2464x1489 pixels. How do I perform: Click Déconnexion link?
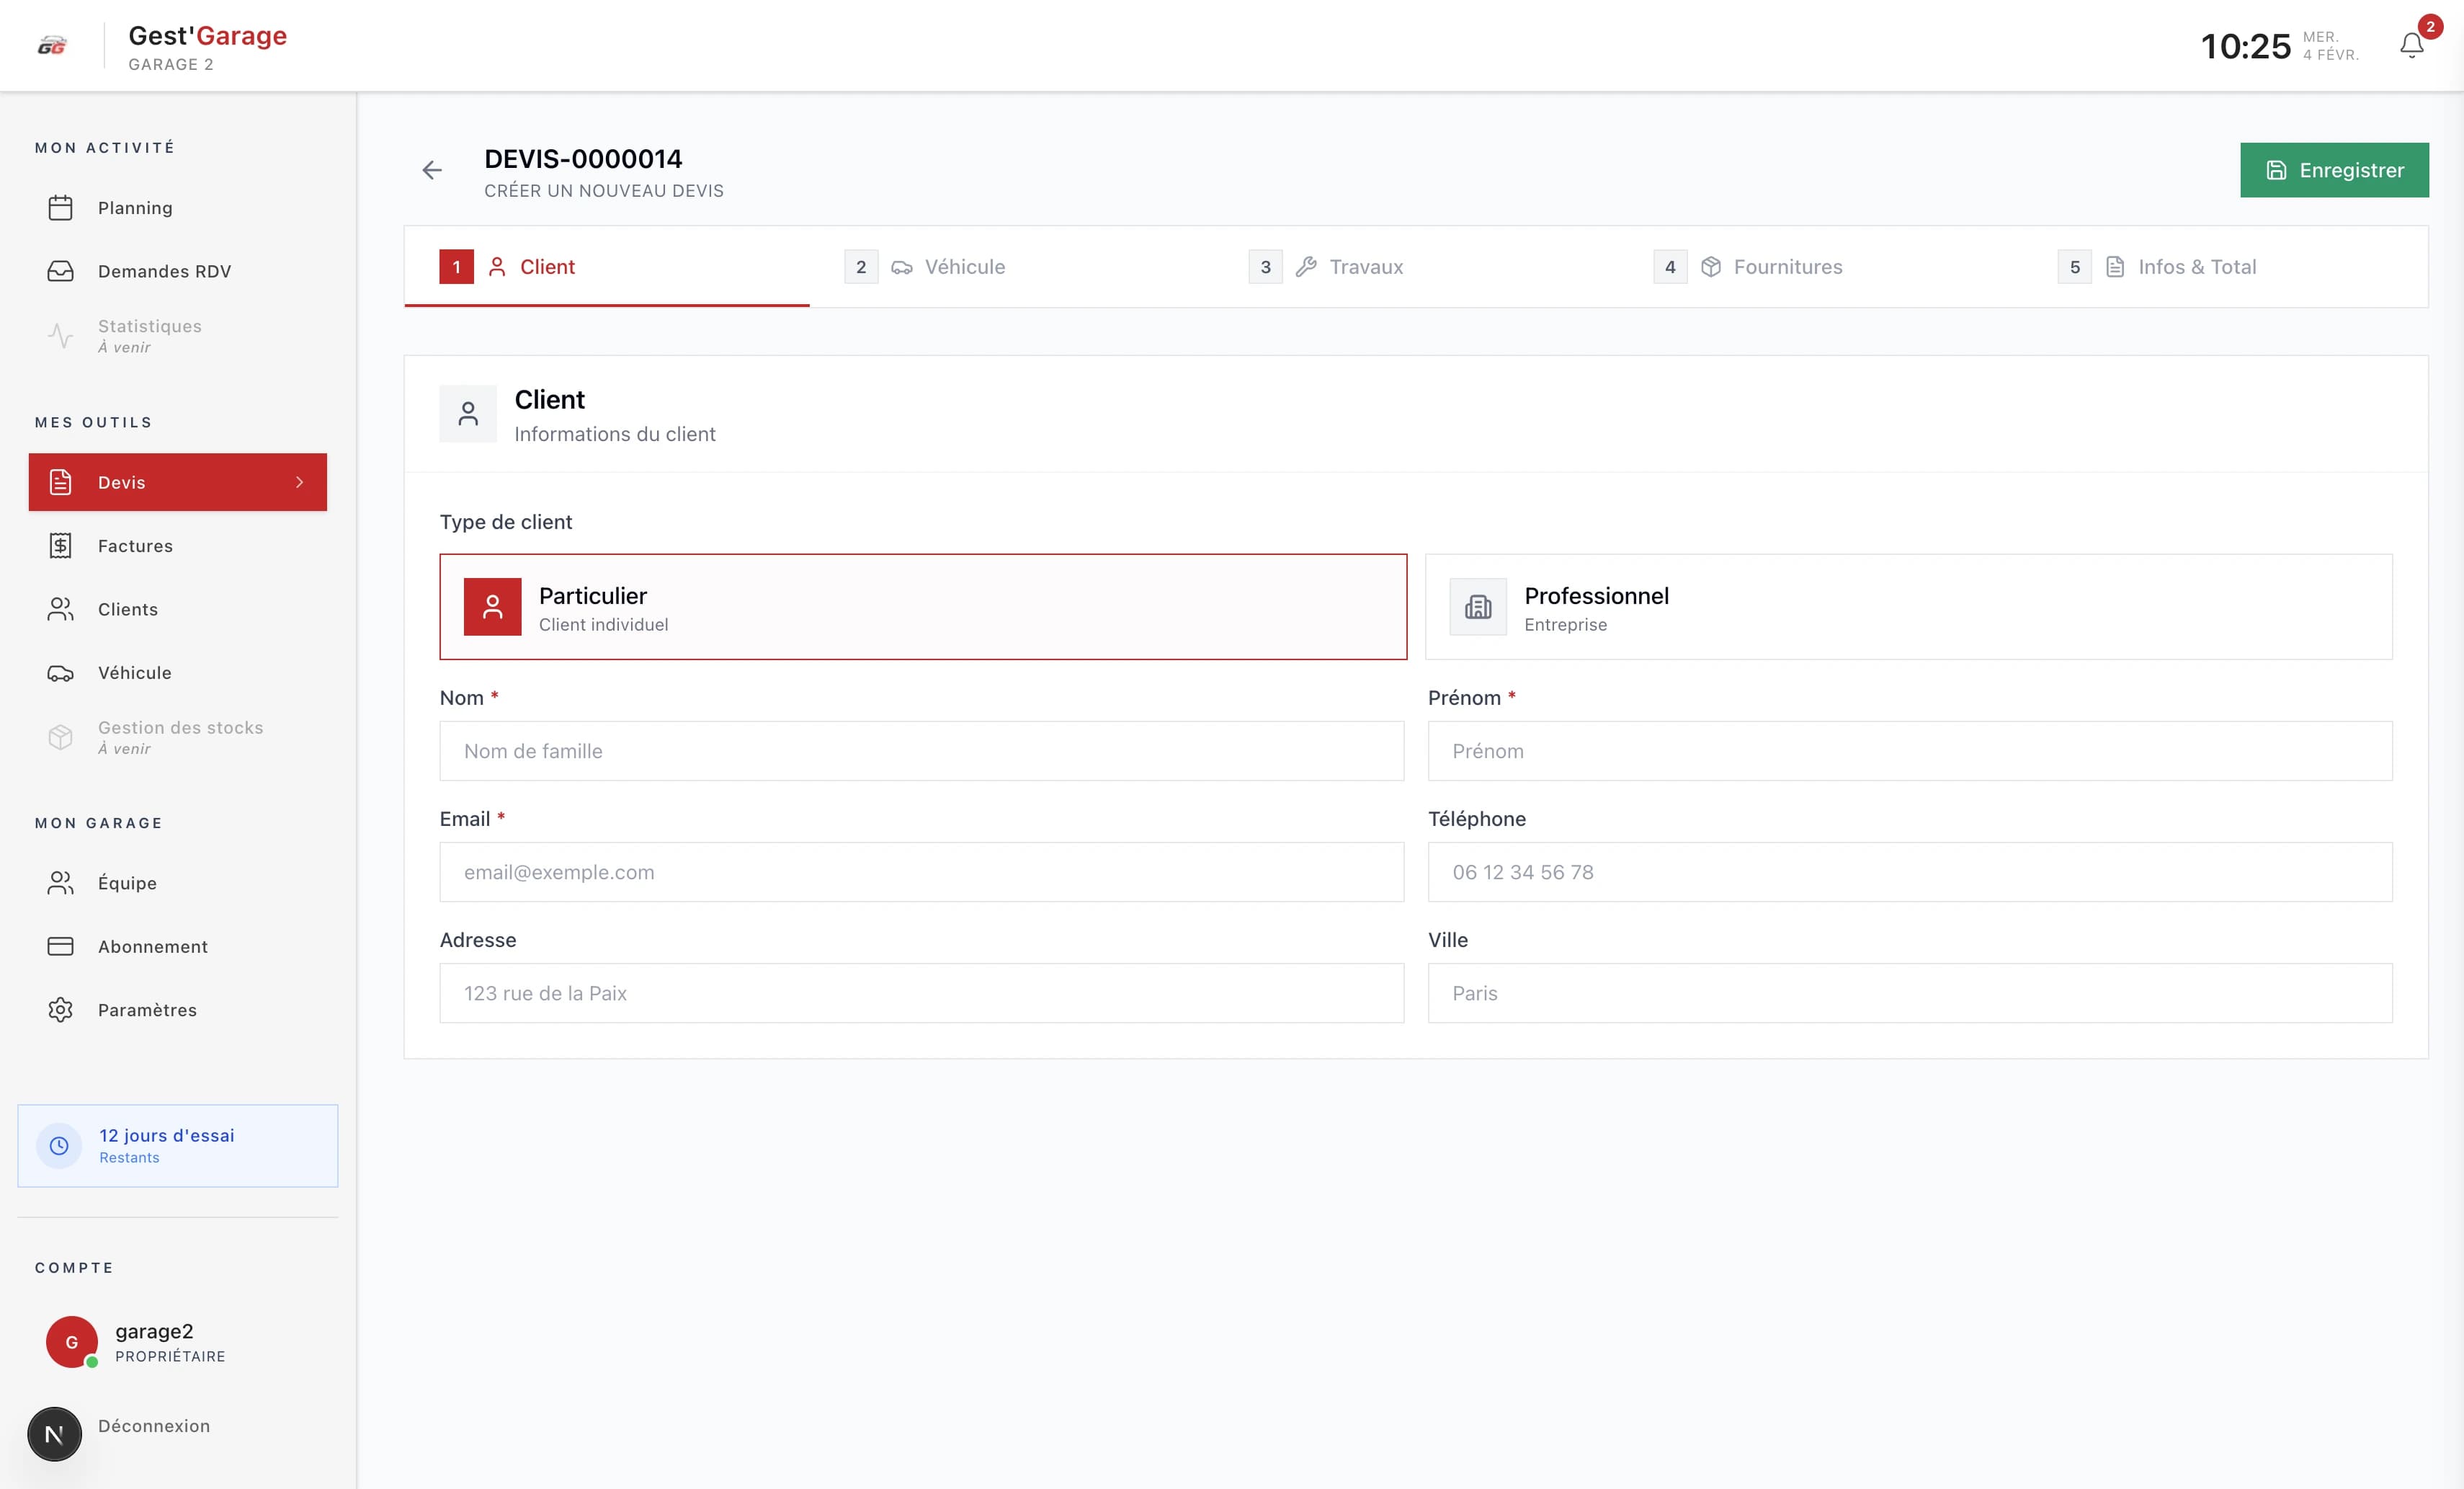154,1426
